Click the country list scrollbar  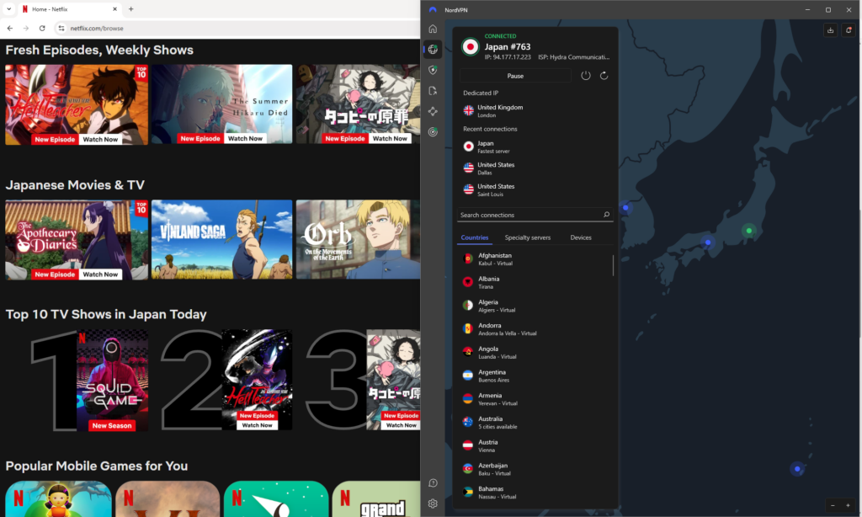[x=613, y=265]
